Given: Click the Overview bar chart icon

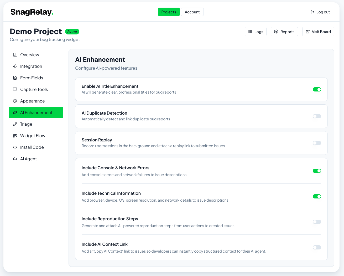Looking at the screenshot, I should (x=15, y=55).
